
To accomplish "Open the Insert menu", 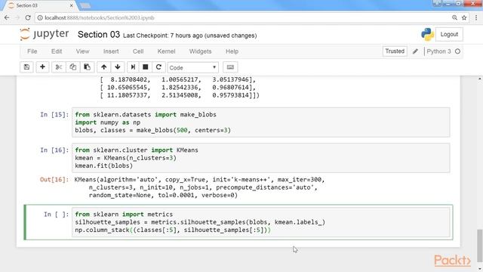I will (x=111, y=51).
